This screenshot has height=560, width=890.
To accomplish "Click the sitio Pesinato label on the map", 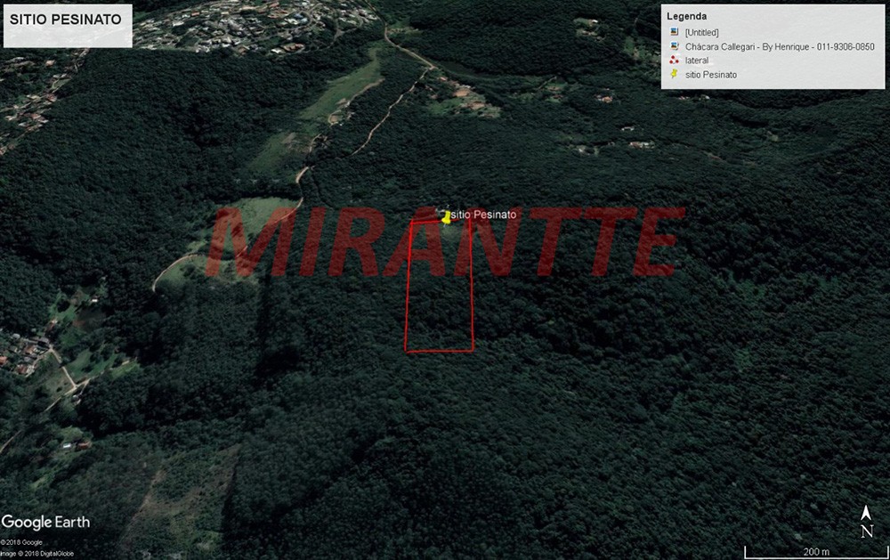I will (483, 215).
